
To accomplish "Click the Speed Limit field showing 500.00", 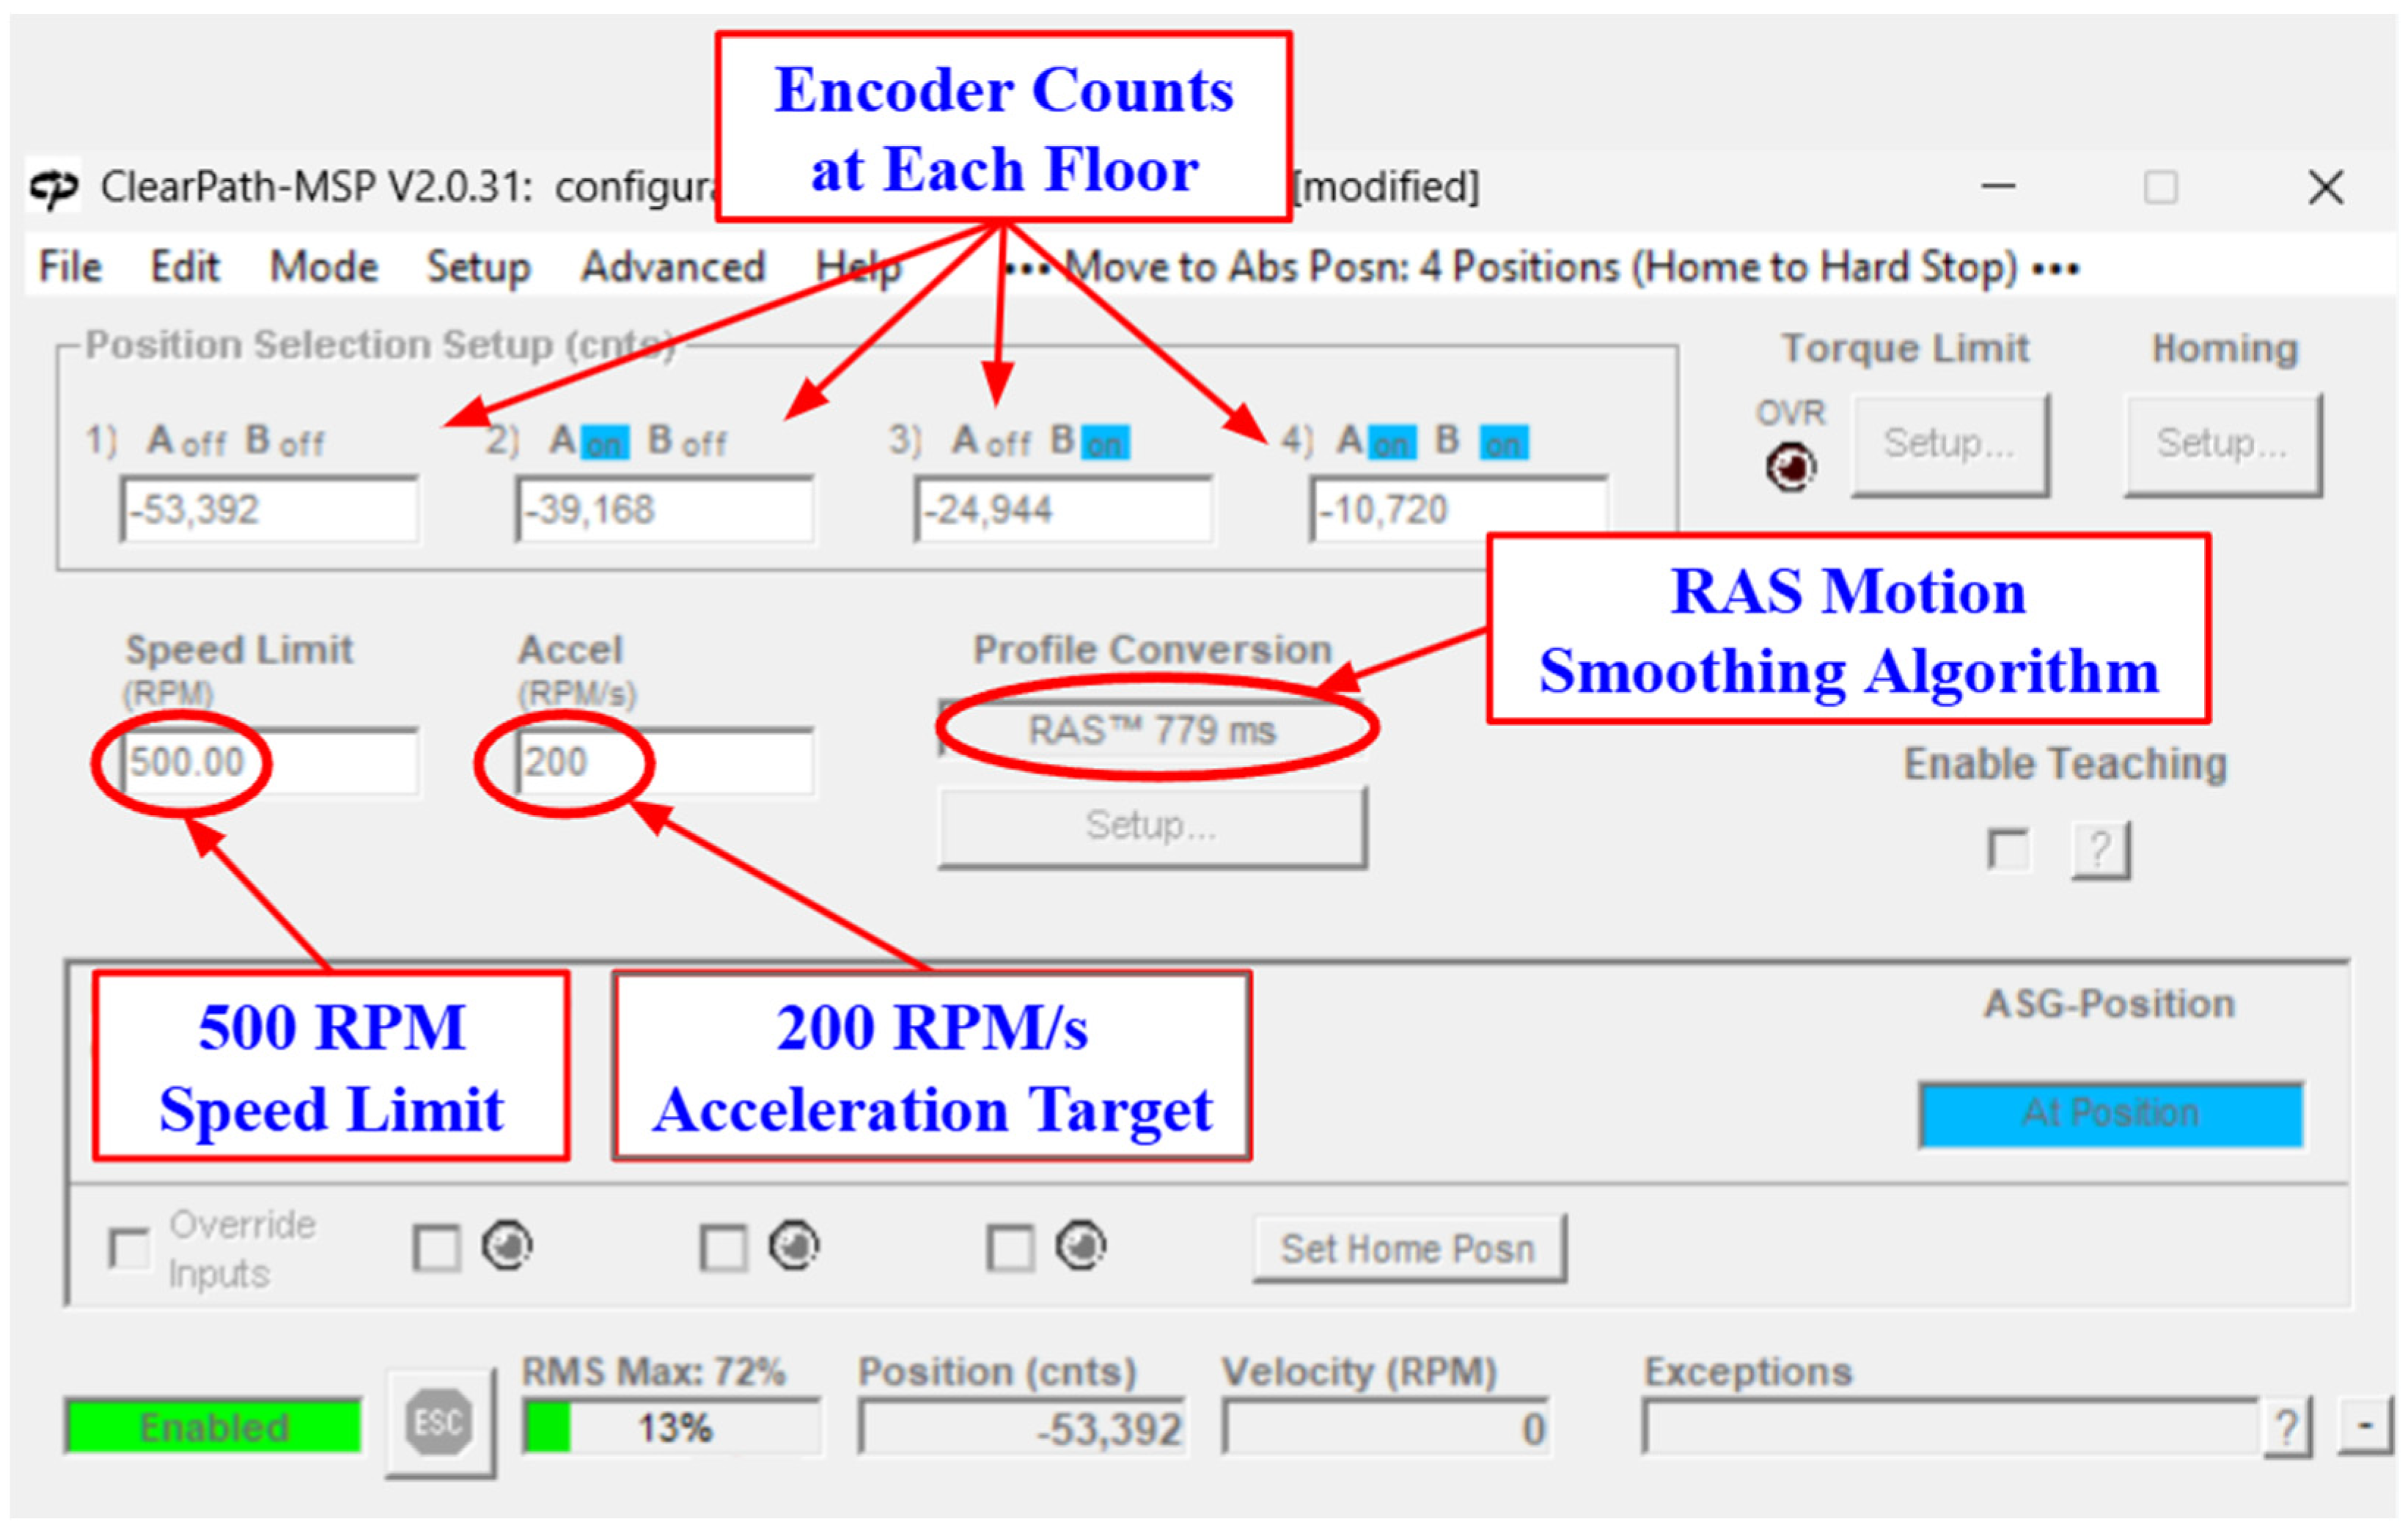I will [269, 762].
